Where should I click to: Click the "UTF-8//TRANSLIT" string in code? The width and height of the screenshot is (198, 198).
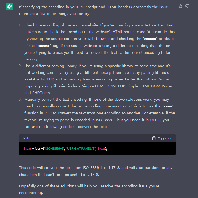(80, 149)
